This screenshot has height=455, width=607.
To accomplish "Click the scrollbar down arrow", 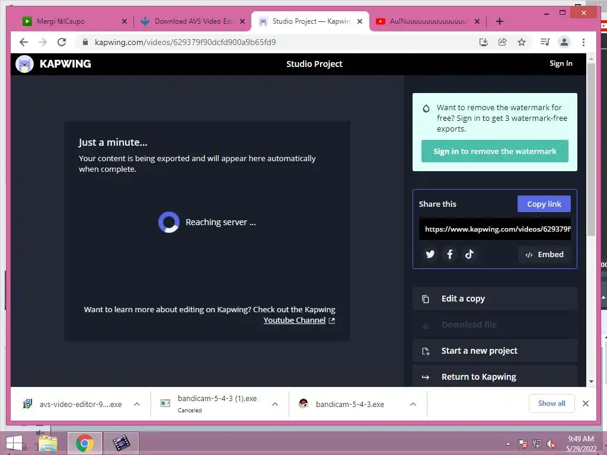I will (x=591, y=382).
